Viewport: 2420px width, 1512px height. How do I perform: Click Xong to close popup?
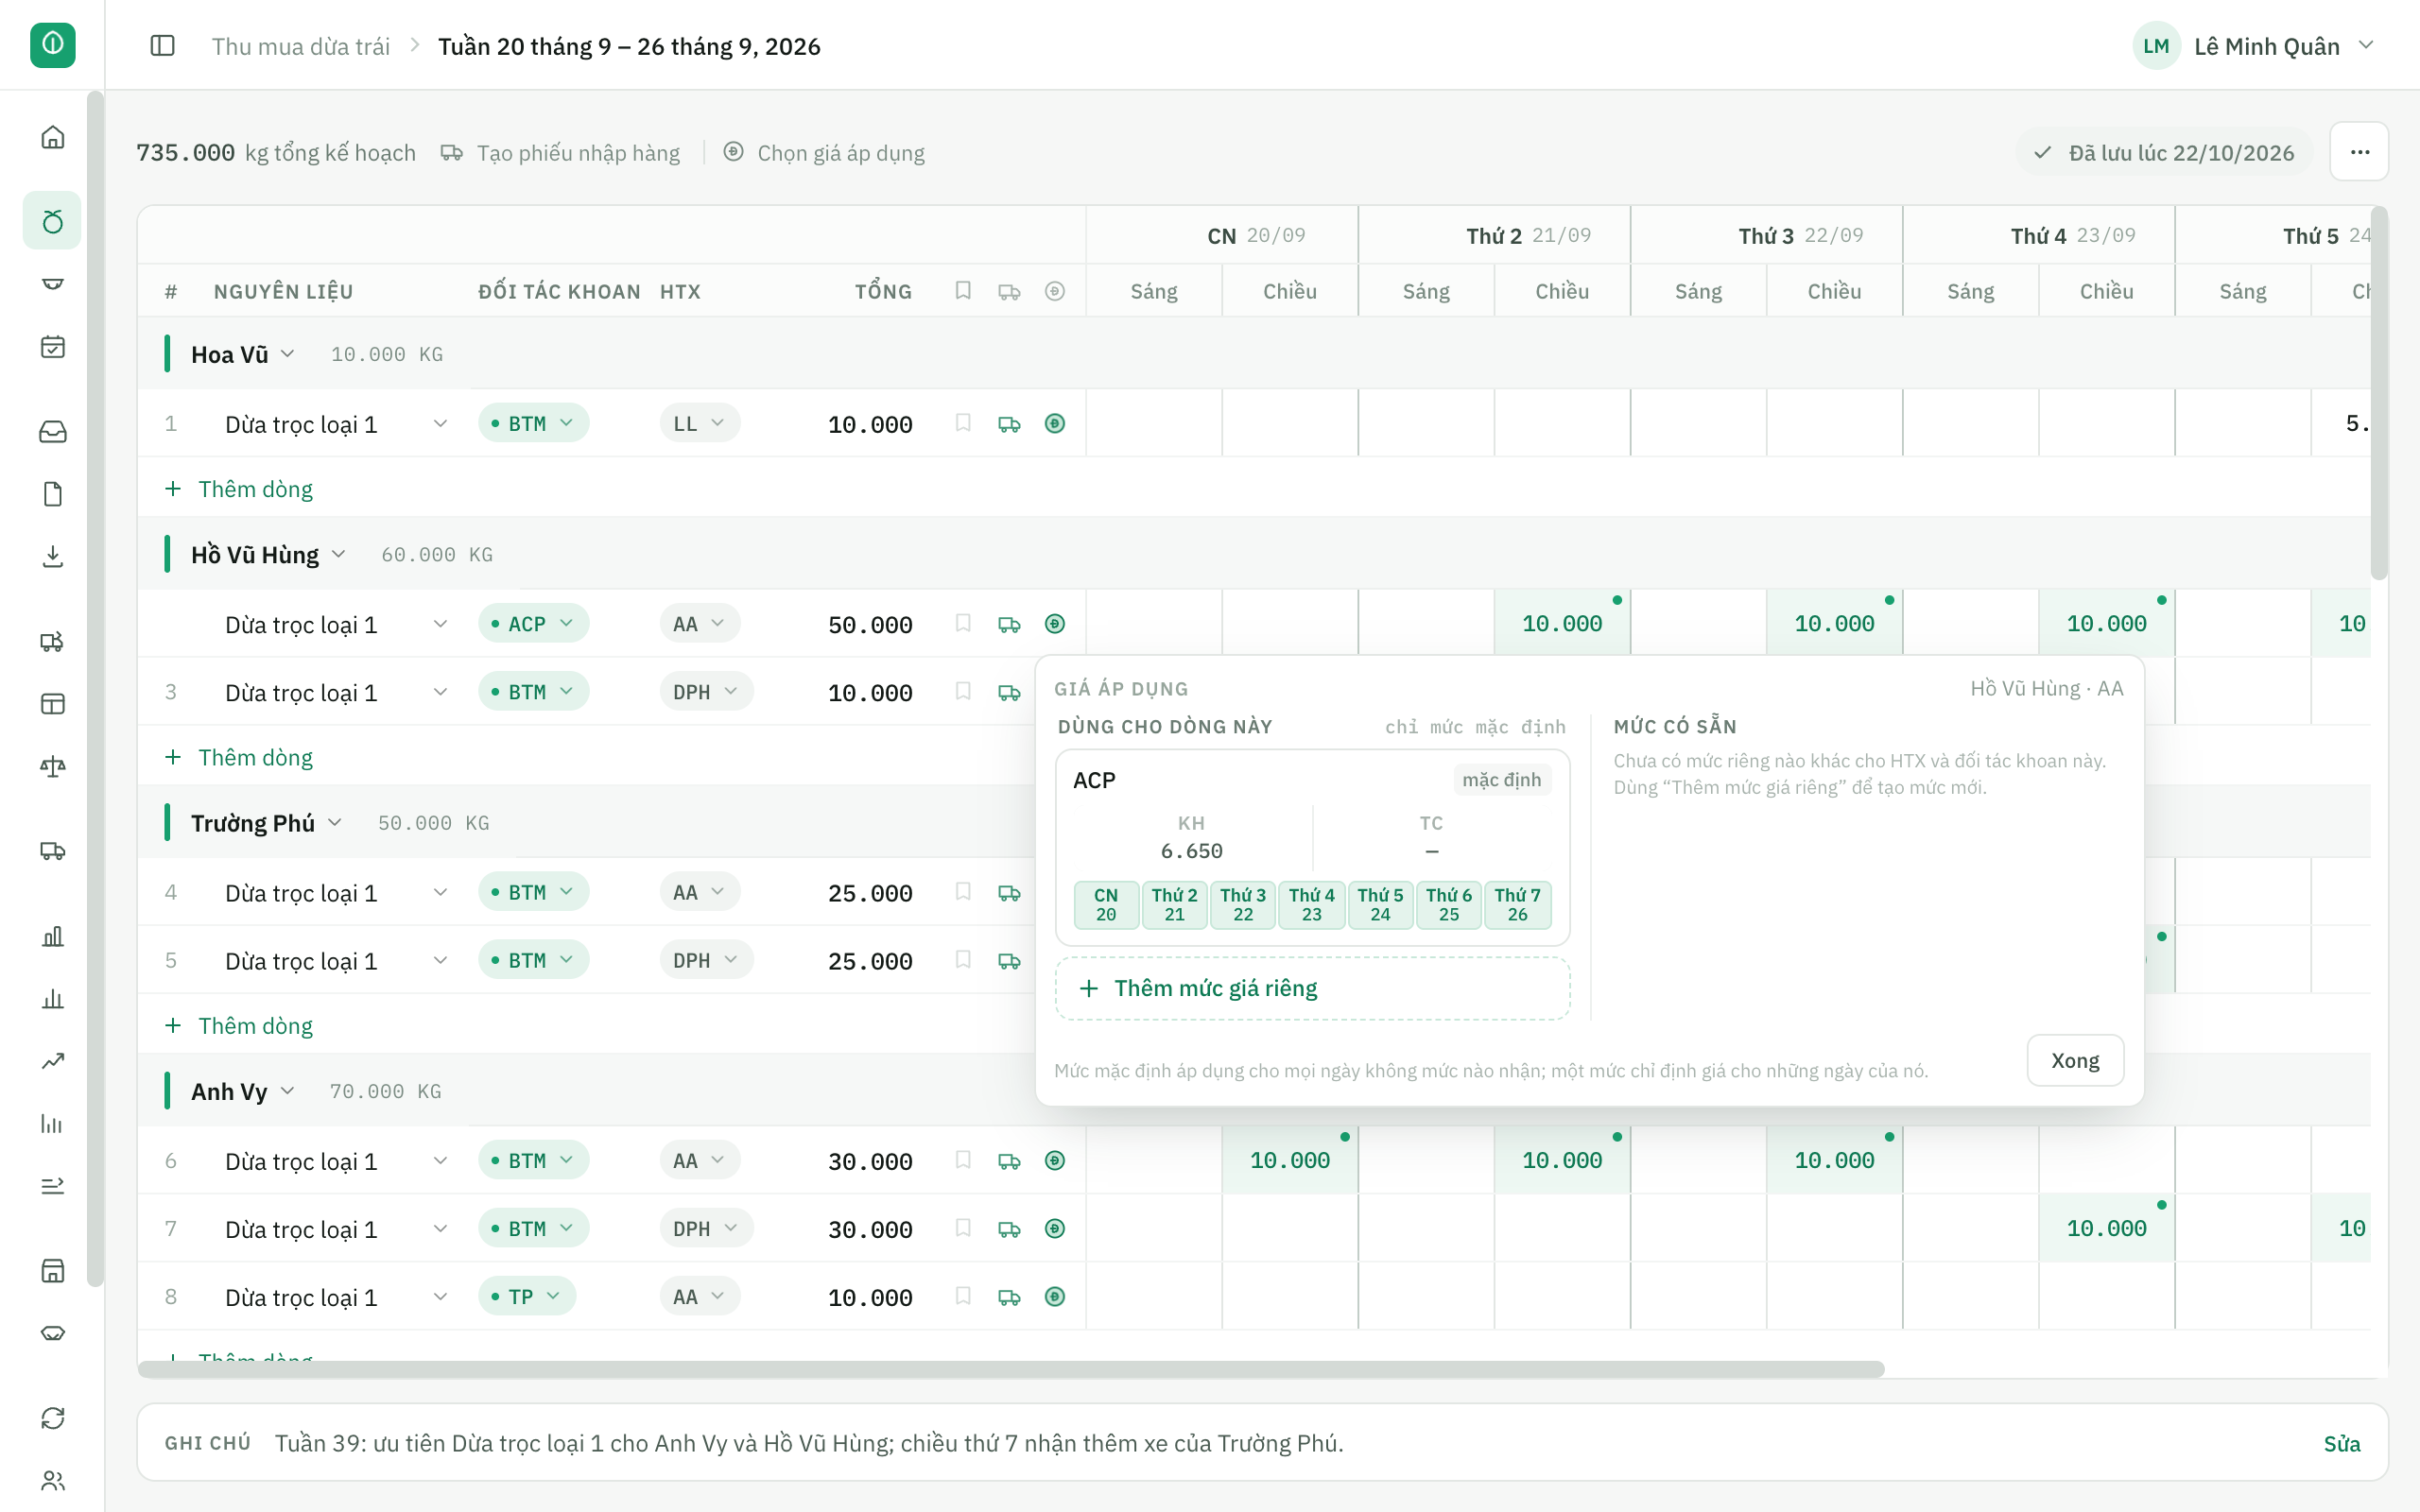[2075, 1060]
